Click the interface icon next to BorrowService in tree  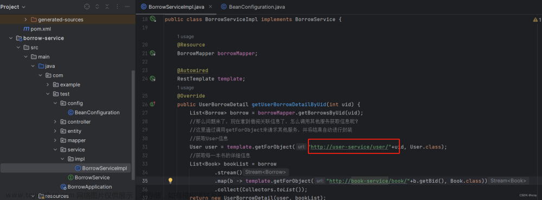(70, 178)
